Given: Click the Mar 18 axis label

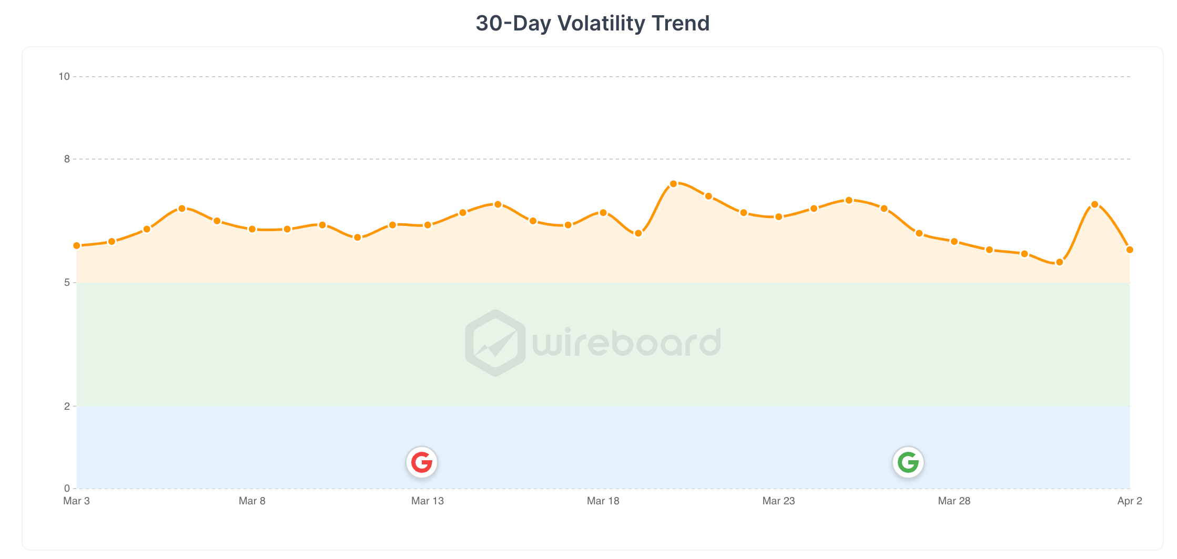Looking at the screenshot, I should coord(603,501).
